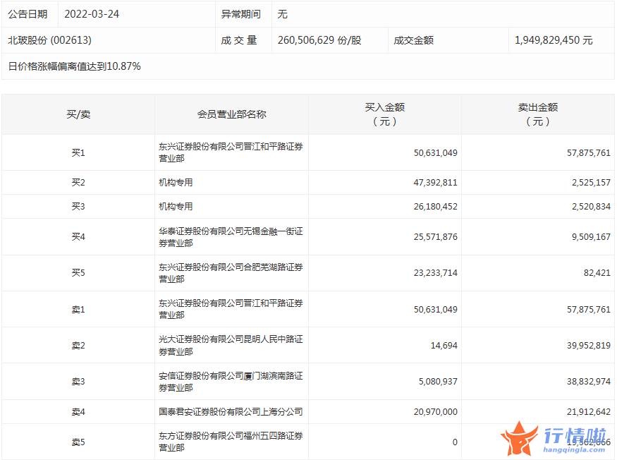Select the 卖2 row label
Image resolution: width=617 pixels, height=460 pixels.
point(78,346)
